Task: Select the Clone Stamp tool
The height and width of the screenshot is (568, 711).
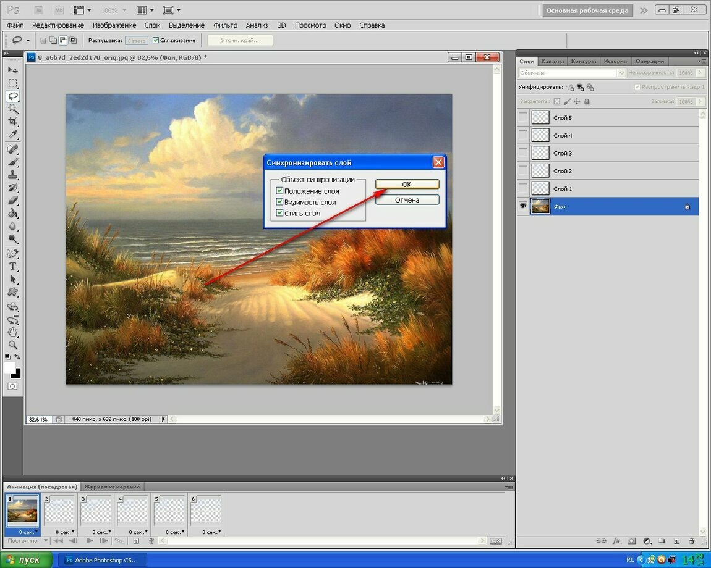Action: tap(13, 175)
